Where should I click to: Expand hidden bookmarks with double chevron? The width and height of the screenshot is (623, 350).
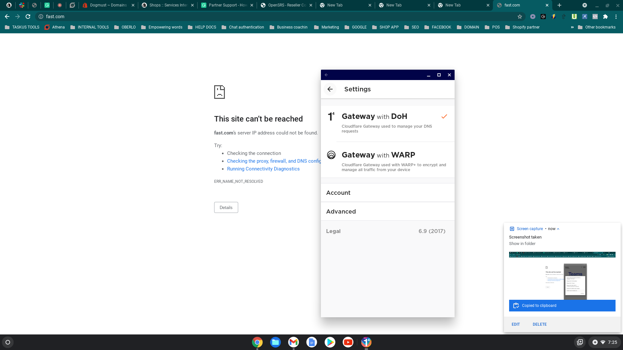[572, 27]
